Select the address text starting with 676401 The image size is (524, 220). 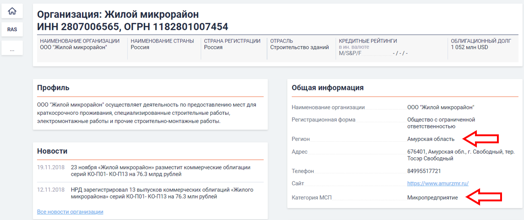point(461,155)
